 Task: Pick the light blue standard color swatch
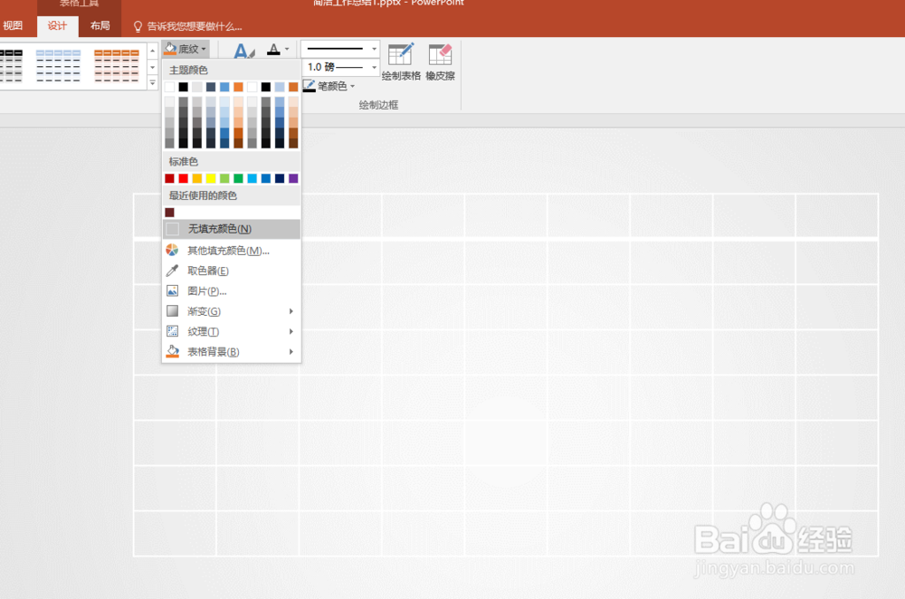(252, 178)
